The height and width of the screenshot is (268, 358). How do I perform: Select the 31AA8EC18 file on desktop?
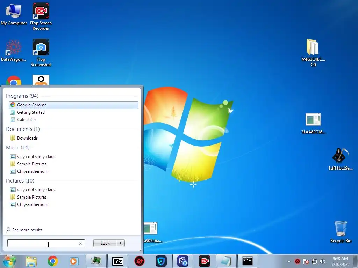(313, 123)
